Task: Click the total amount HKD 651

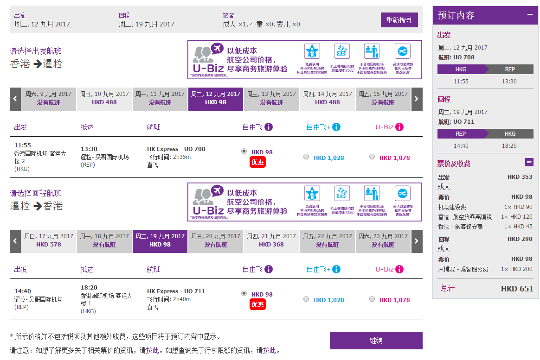Action: point(517,289)
